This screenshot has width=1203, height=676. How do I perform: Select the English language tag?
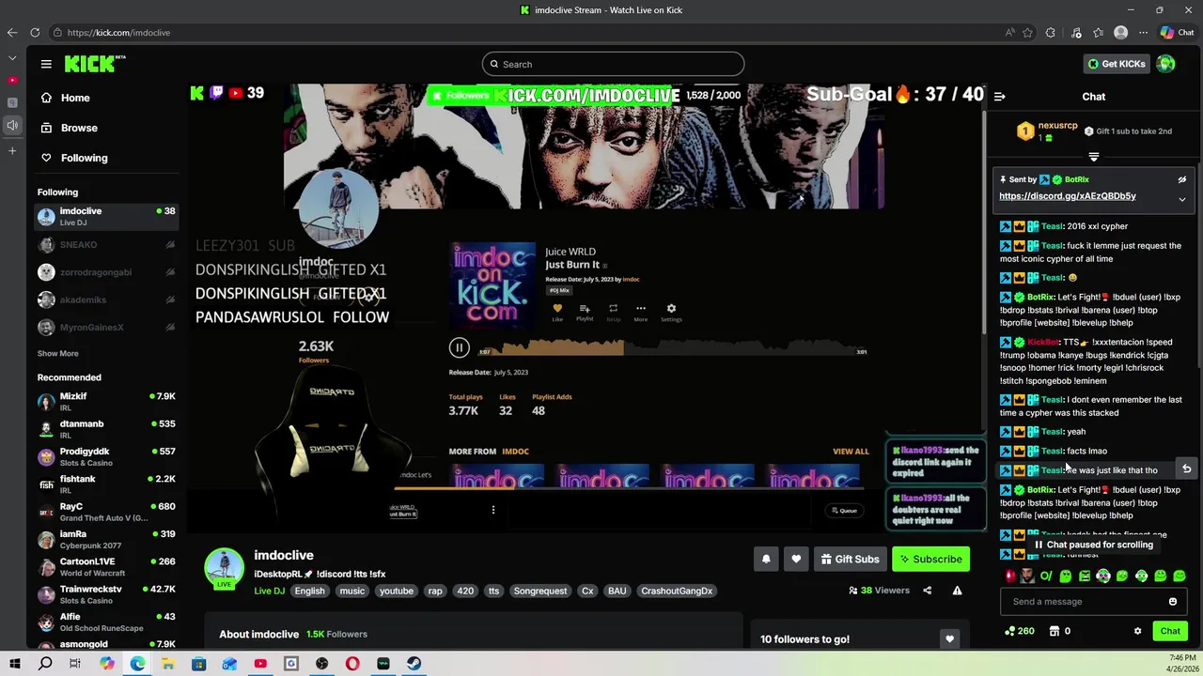coord(309,591)
